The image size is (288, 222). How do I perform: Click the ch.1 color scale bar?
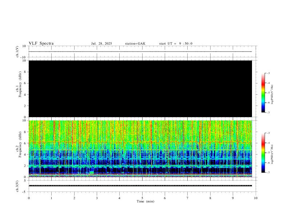[x=263, y=93]
